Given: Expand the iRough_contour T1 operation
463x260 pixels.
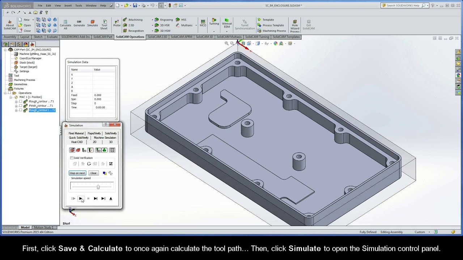Looking at the screenshot, I should [16, 101].
